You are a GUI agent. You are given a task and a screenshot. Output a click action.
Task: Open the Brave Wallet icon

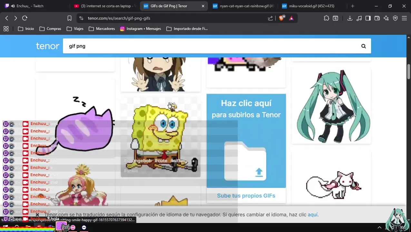377,18
